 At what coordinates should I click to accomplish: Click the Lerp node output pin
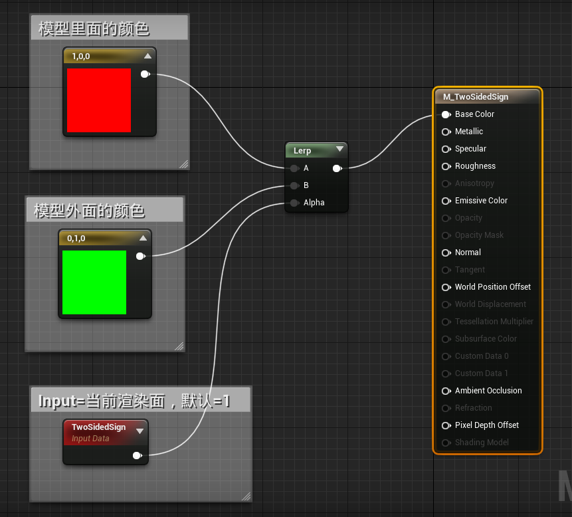(x=337, y=168)
